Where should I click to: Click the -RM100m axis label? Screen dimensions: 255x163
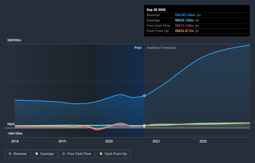[15, 133]
